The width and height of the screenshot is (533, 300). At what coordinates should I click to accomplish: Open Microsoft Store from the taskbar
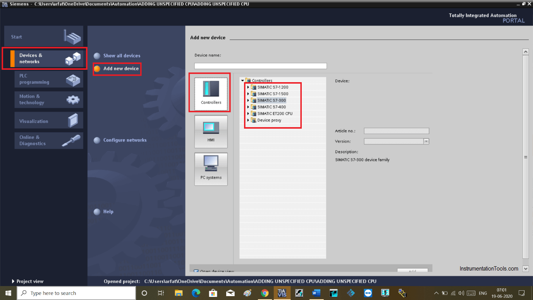click(x=213, y=293)
